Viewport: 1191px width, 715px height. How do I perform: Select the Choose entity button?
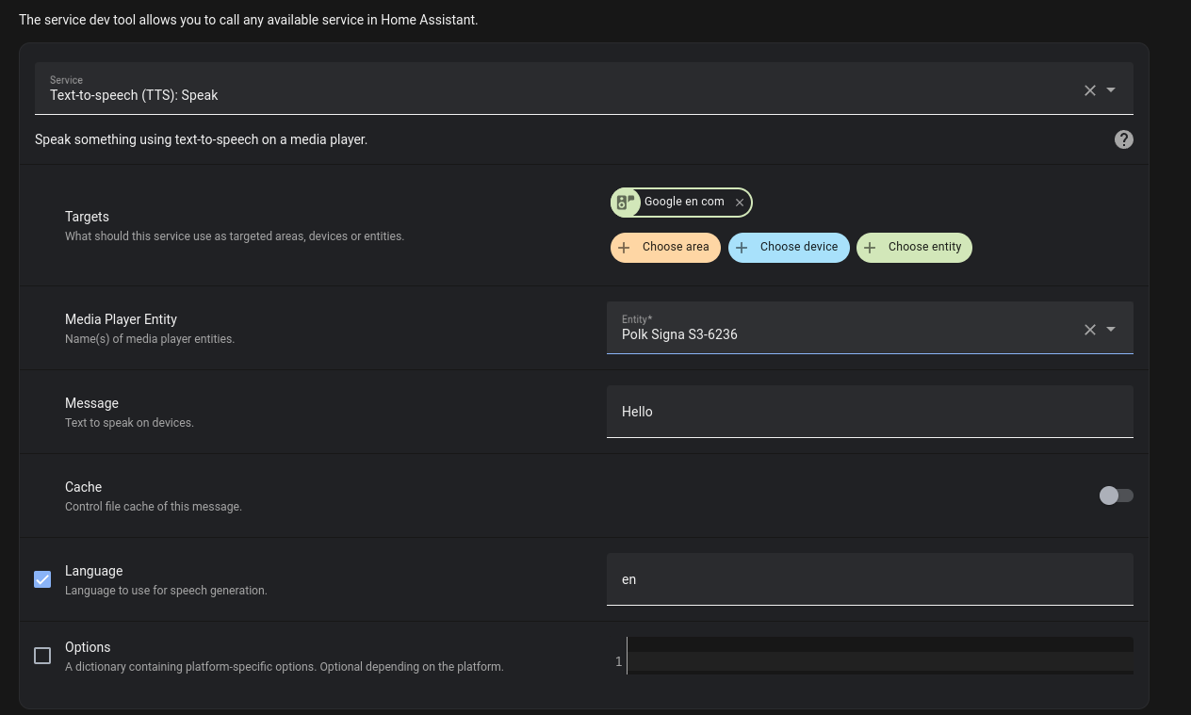point(914,247)
